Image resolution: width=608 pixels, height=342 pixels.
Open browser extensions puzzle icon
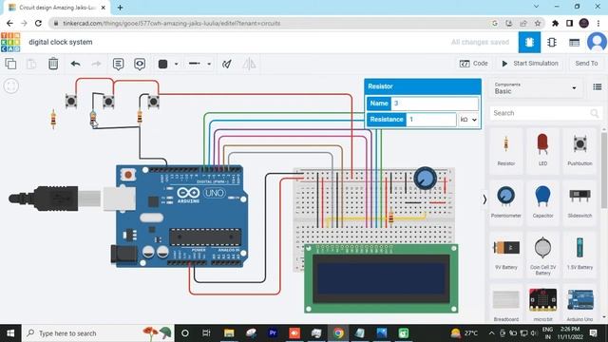(x=555, y=23)
